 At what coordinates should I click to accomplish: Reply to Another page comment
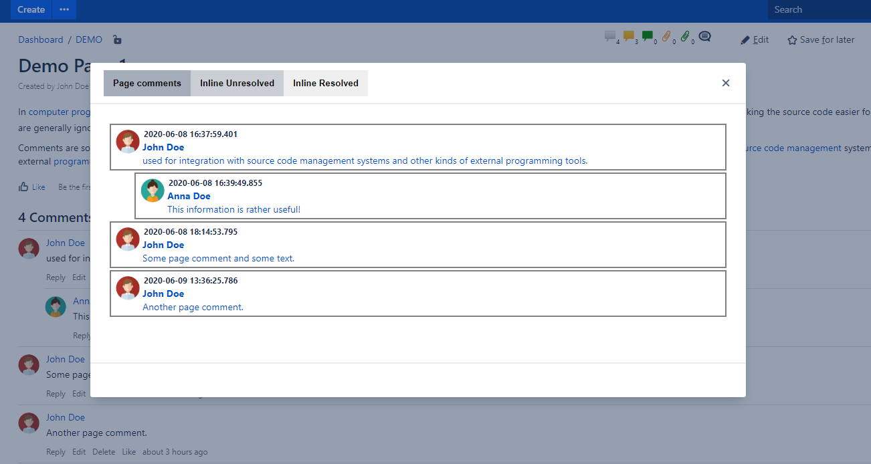[x=56, y=451]
